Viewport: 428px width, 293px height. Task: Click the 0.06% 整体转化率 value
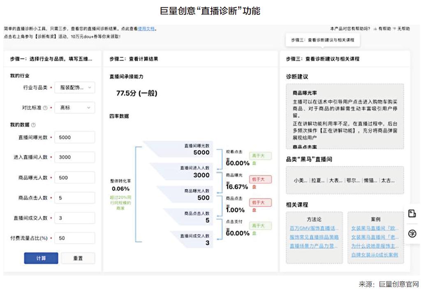click(120, 189)
